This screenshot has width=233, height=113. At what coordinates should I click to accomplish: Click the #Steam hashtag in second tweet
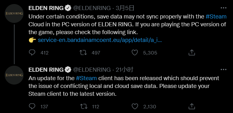86,78
